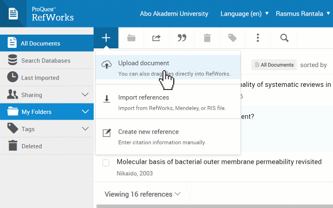333x208 pixels.
Task: Click the Nikaido, 2003 author text
Action: 135,173
